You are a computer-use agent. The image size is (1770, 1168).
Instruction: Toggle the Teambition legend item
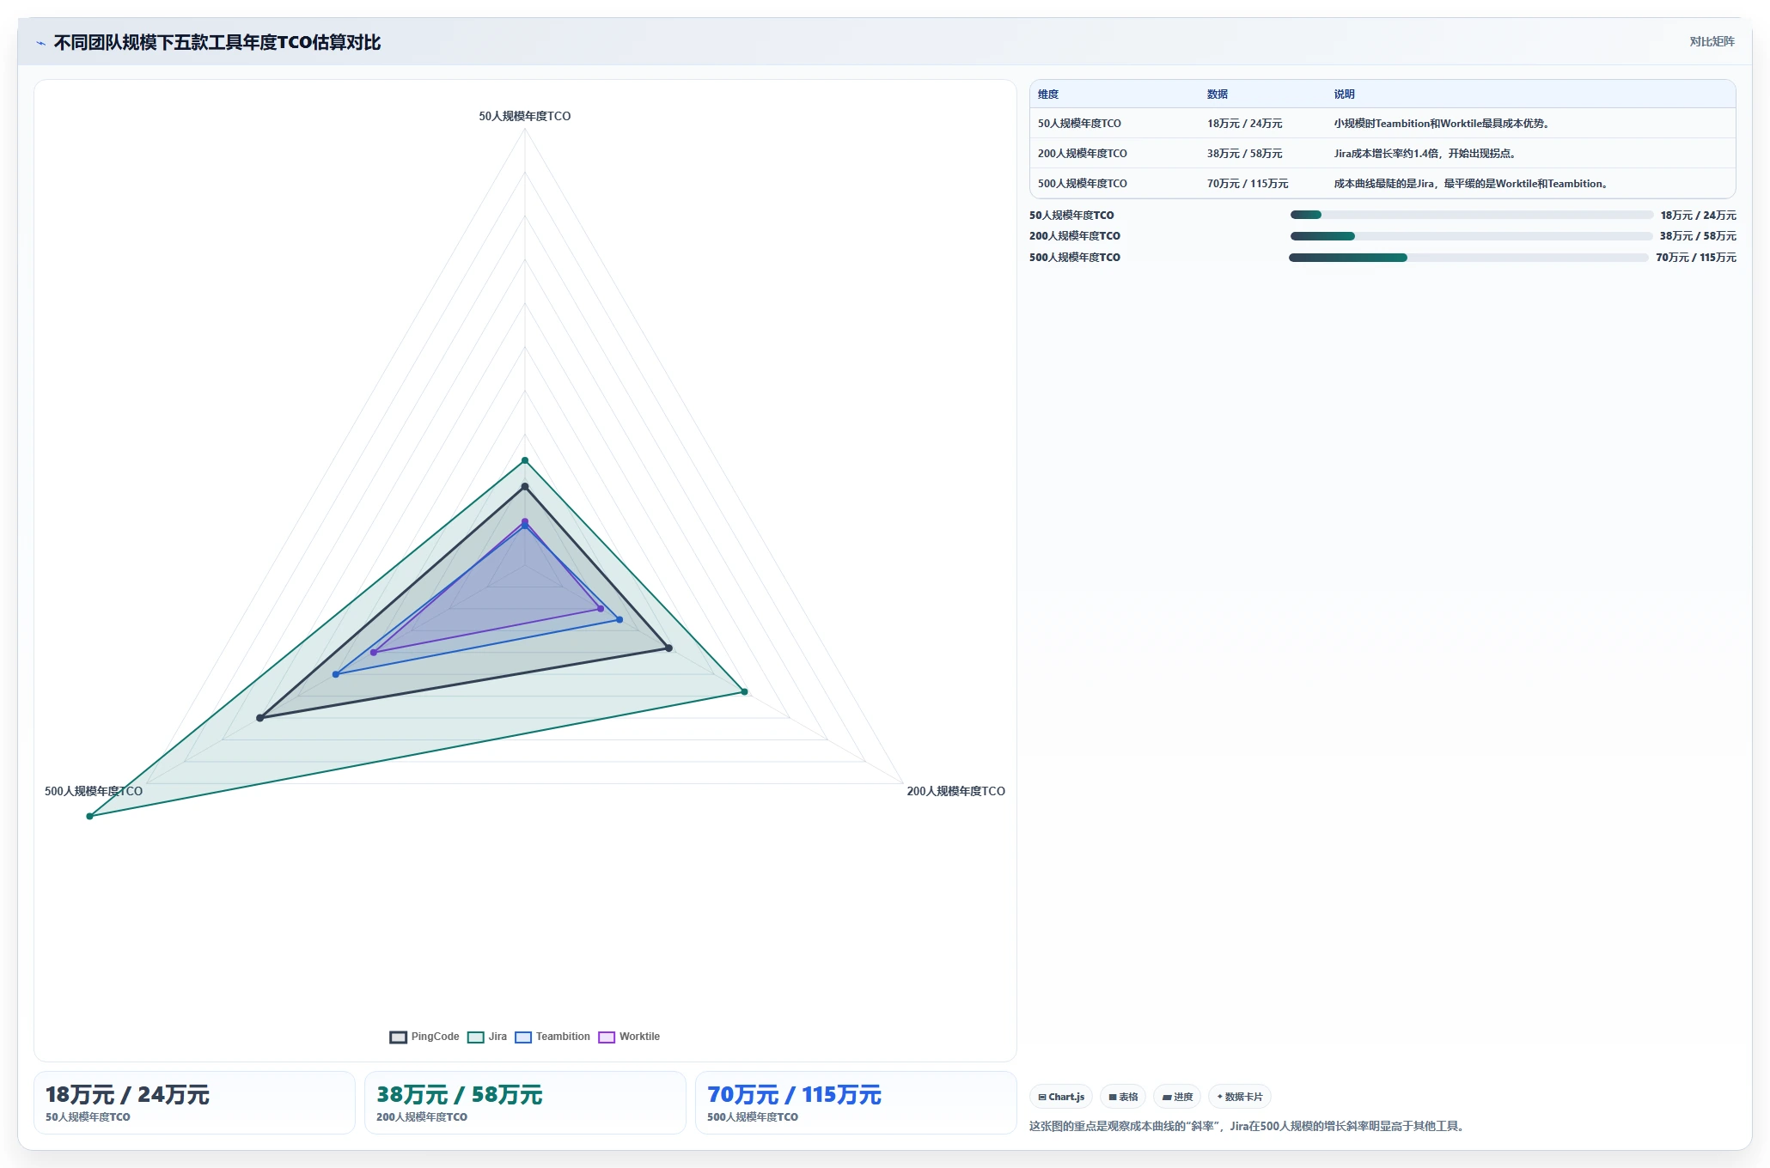click(552, 1037)
